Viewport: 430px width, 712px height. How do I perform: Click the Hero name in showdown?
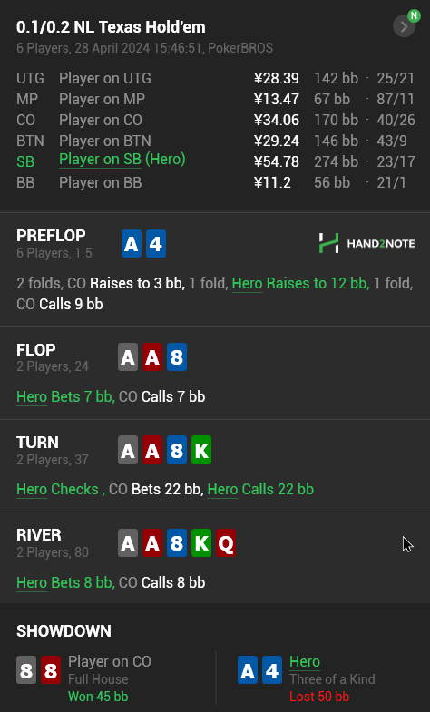[305, 661]
